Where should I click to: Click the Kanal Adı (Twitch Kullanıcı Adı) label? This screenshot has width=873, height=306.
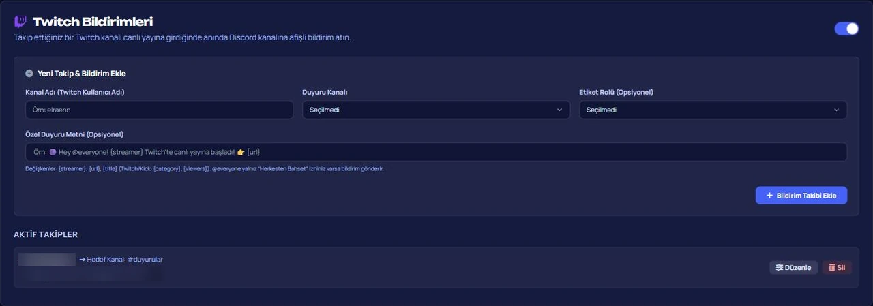(75, 92)
